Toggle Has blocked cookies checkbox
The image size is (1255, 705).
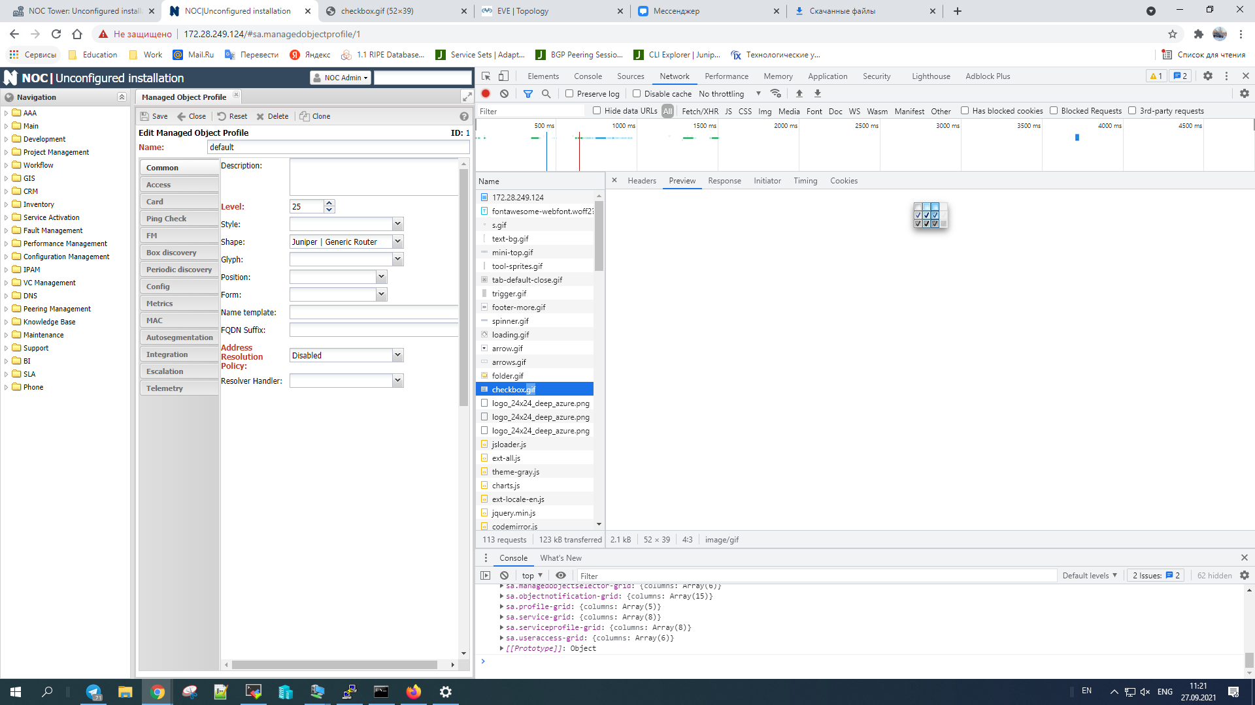965,110
